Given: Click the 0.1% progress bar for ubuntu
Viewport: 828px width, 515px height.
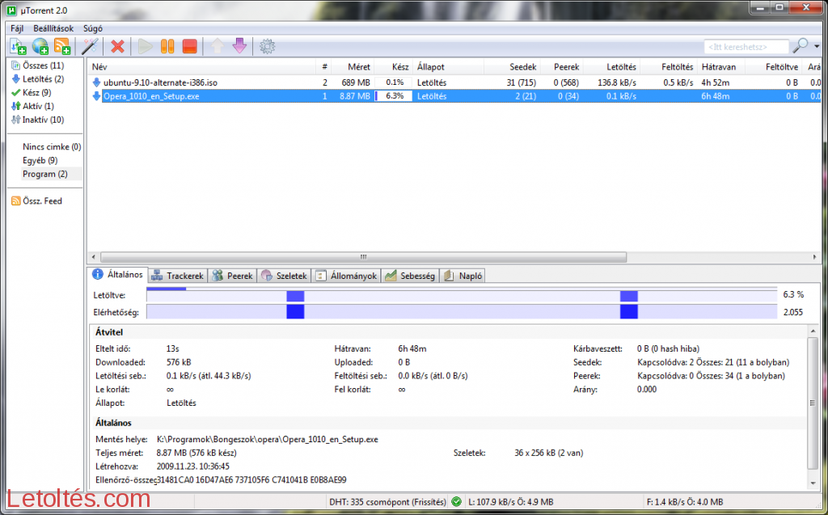Looking at the screenshot, I should [394, 82].
